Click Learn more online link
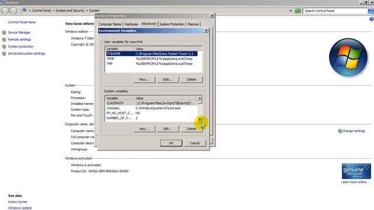 coord(355,182)
